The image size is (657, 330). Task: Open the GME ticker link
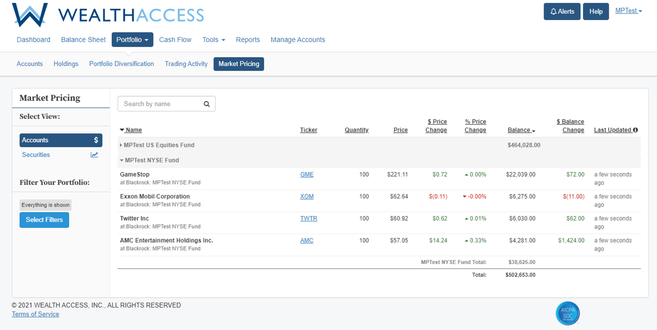(x=307, y=175)
